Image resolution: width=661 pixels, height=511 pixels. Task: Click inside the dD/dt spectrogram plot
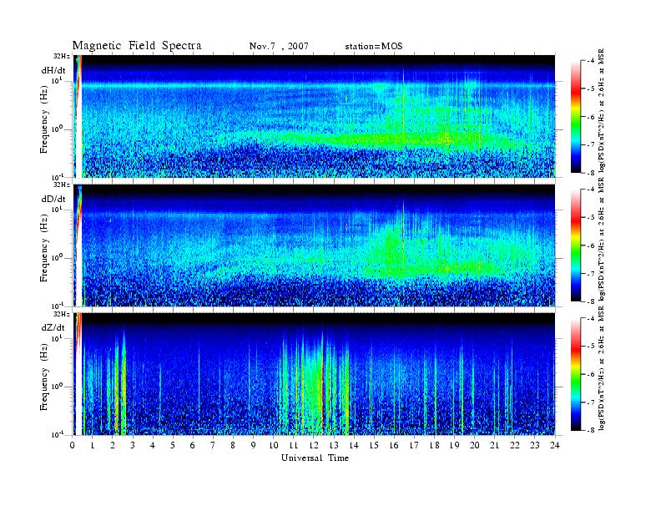tap(314, 245)
